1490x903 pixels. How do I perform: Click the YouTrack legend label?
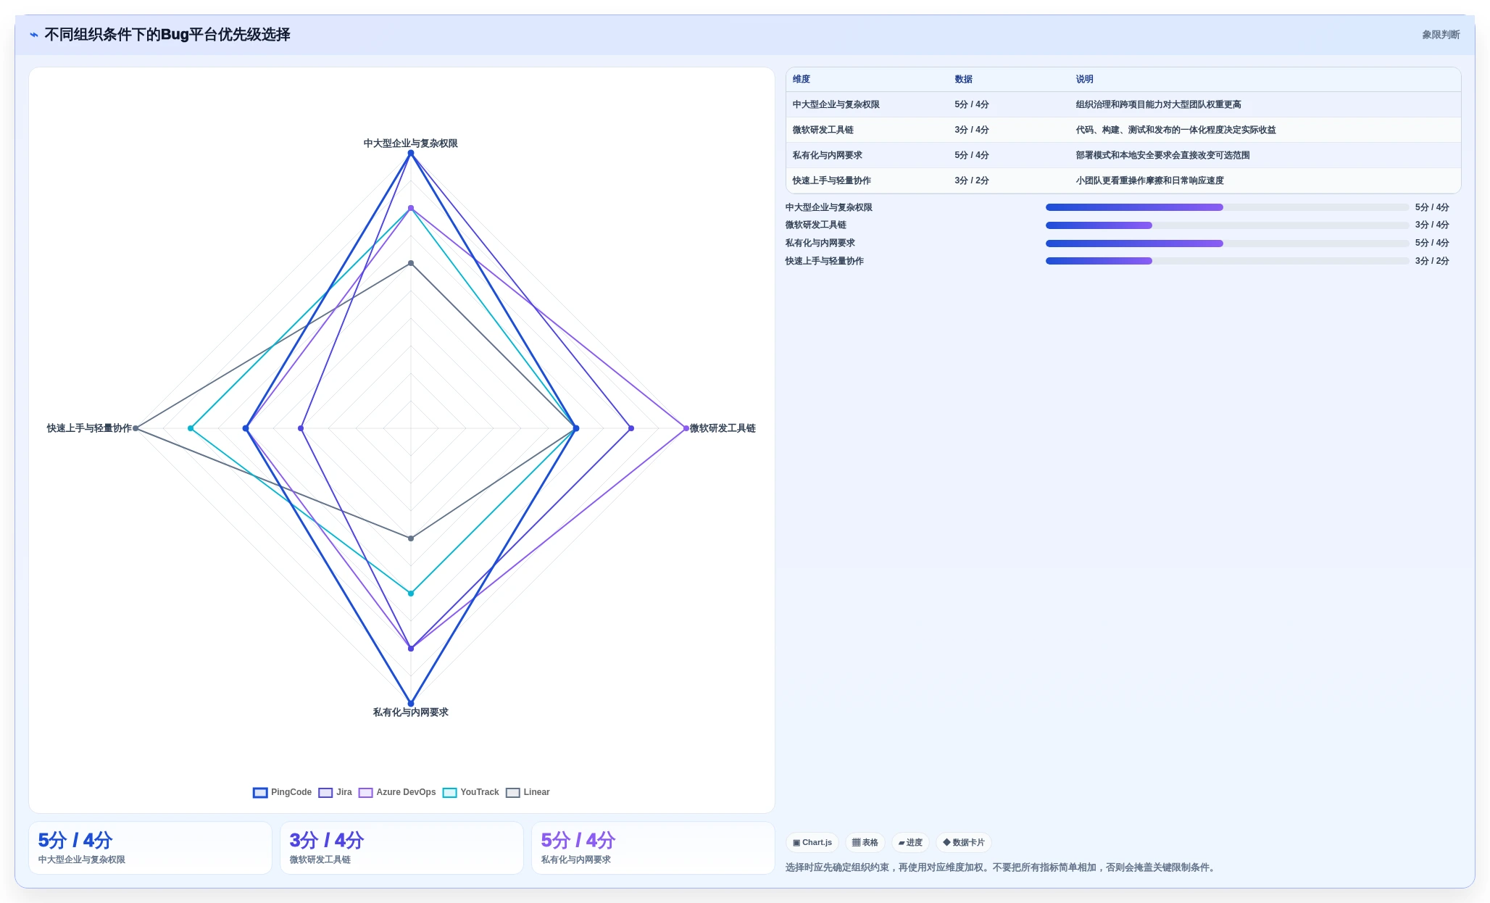click(480, 792)
